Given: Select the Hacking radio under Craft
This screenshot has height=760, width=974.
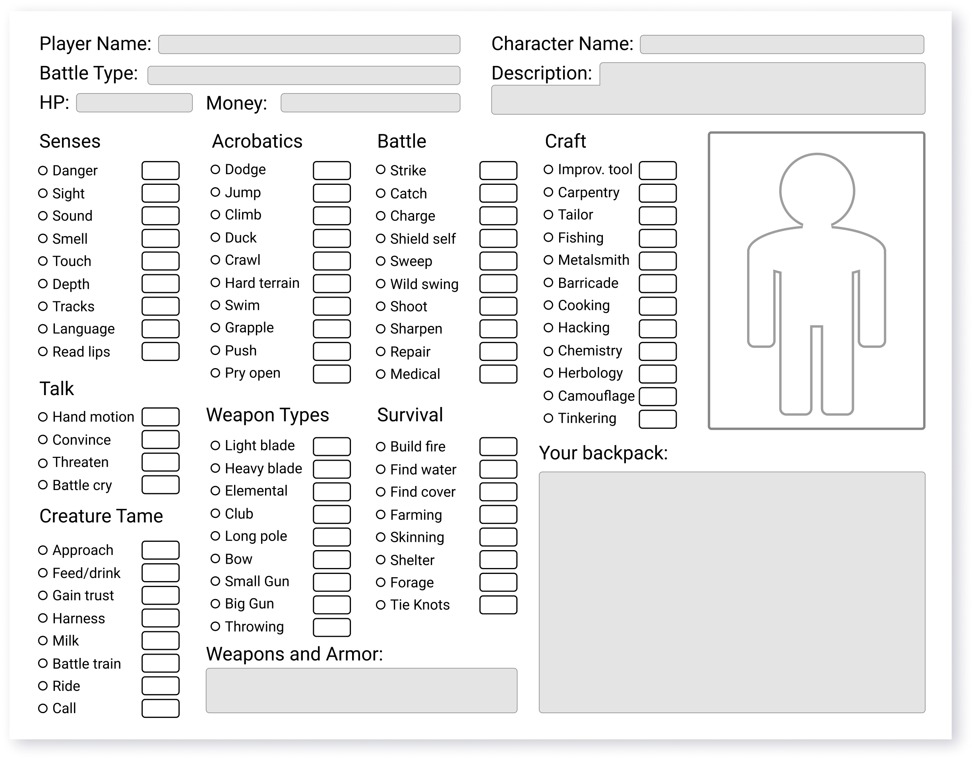Looking at the screenshot, I should tap(548, 328).
